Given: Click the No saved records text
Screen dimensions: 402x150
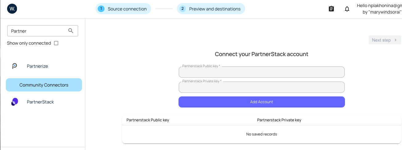Looking at the screenshot, I should tap(261, 134).
